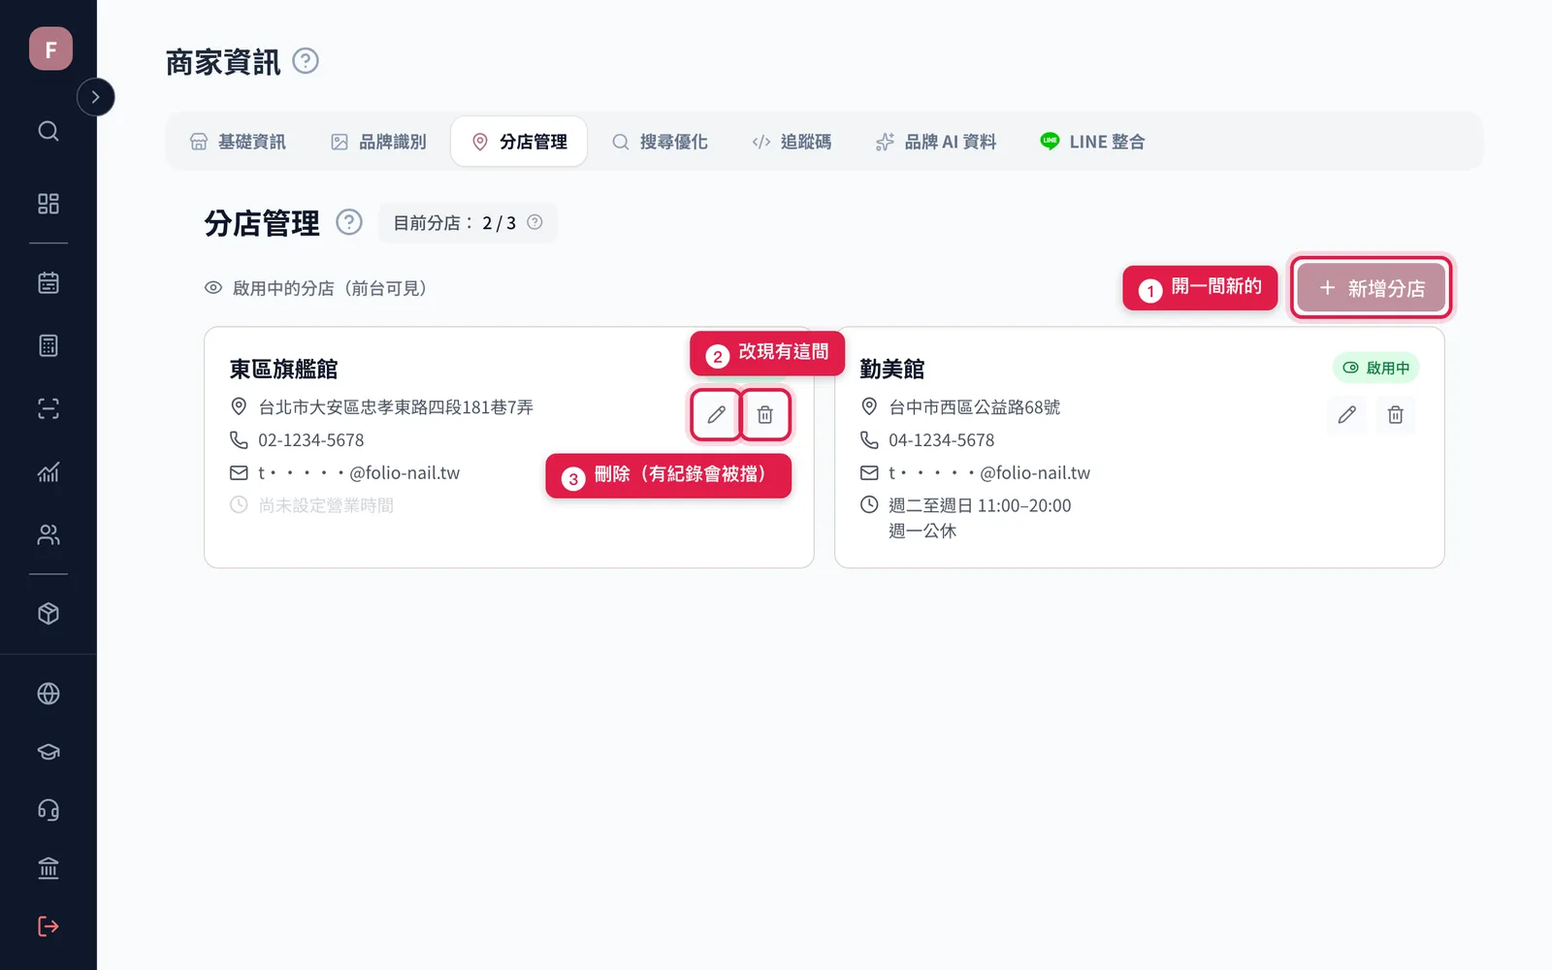The height and width of the screenshot is (970, 1552).
Task: Expand the sidebar with the chevron button
Action: click(95, 97)
